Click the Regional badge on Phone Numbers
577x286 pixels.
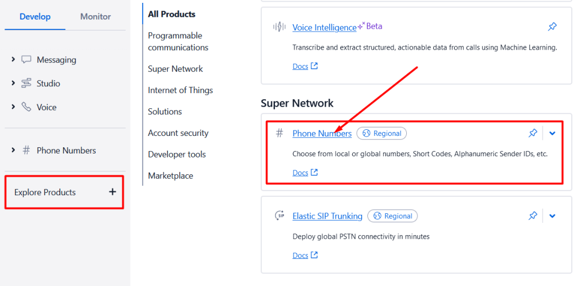tap(381, 134)
